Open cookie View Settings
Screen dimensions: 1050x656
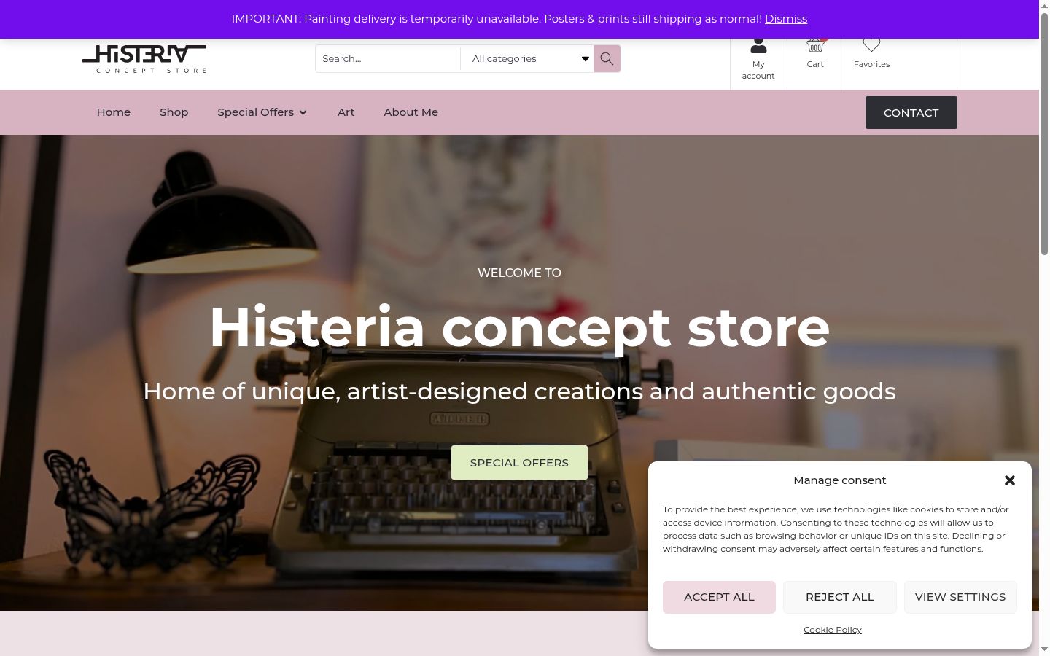pos(960,597)
